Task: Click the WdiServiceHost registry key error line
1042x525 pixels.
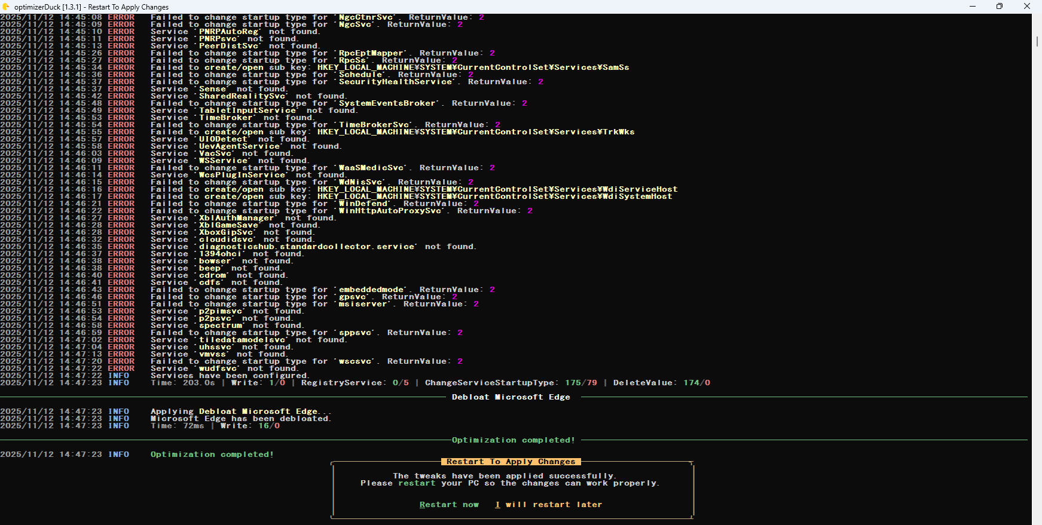Action: pyautogui.click(x=414, y=189)
